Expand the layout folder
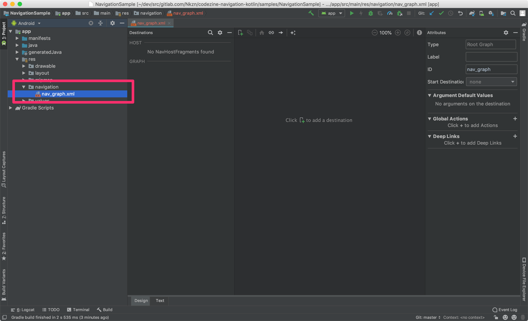Viewport: 528px width, 321px height. coord(24,73)
